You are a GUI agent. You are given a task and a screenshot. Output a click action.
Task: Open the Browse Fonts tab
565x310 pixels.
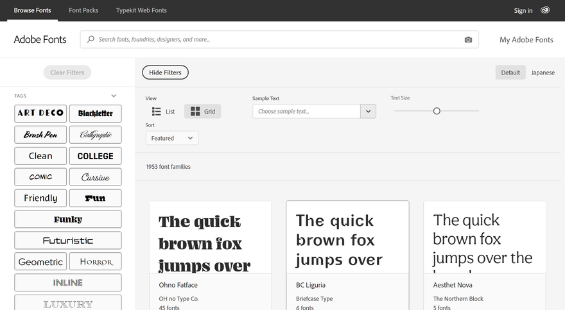[33, 10]
